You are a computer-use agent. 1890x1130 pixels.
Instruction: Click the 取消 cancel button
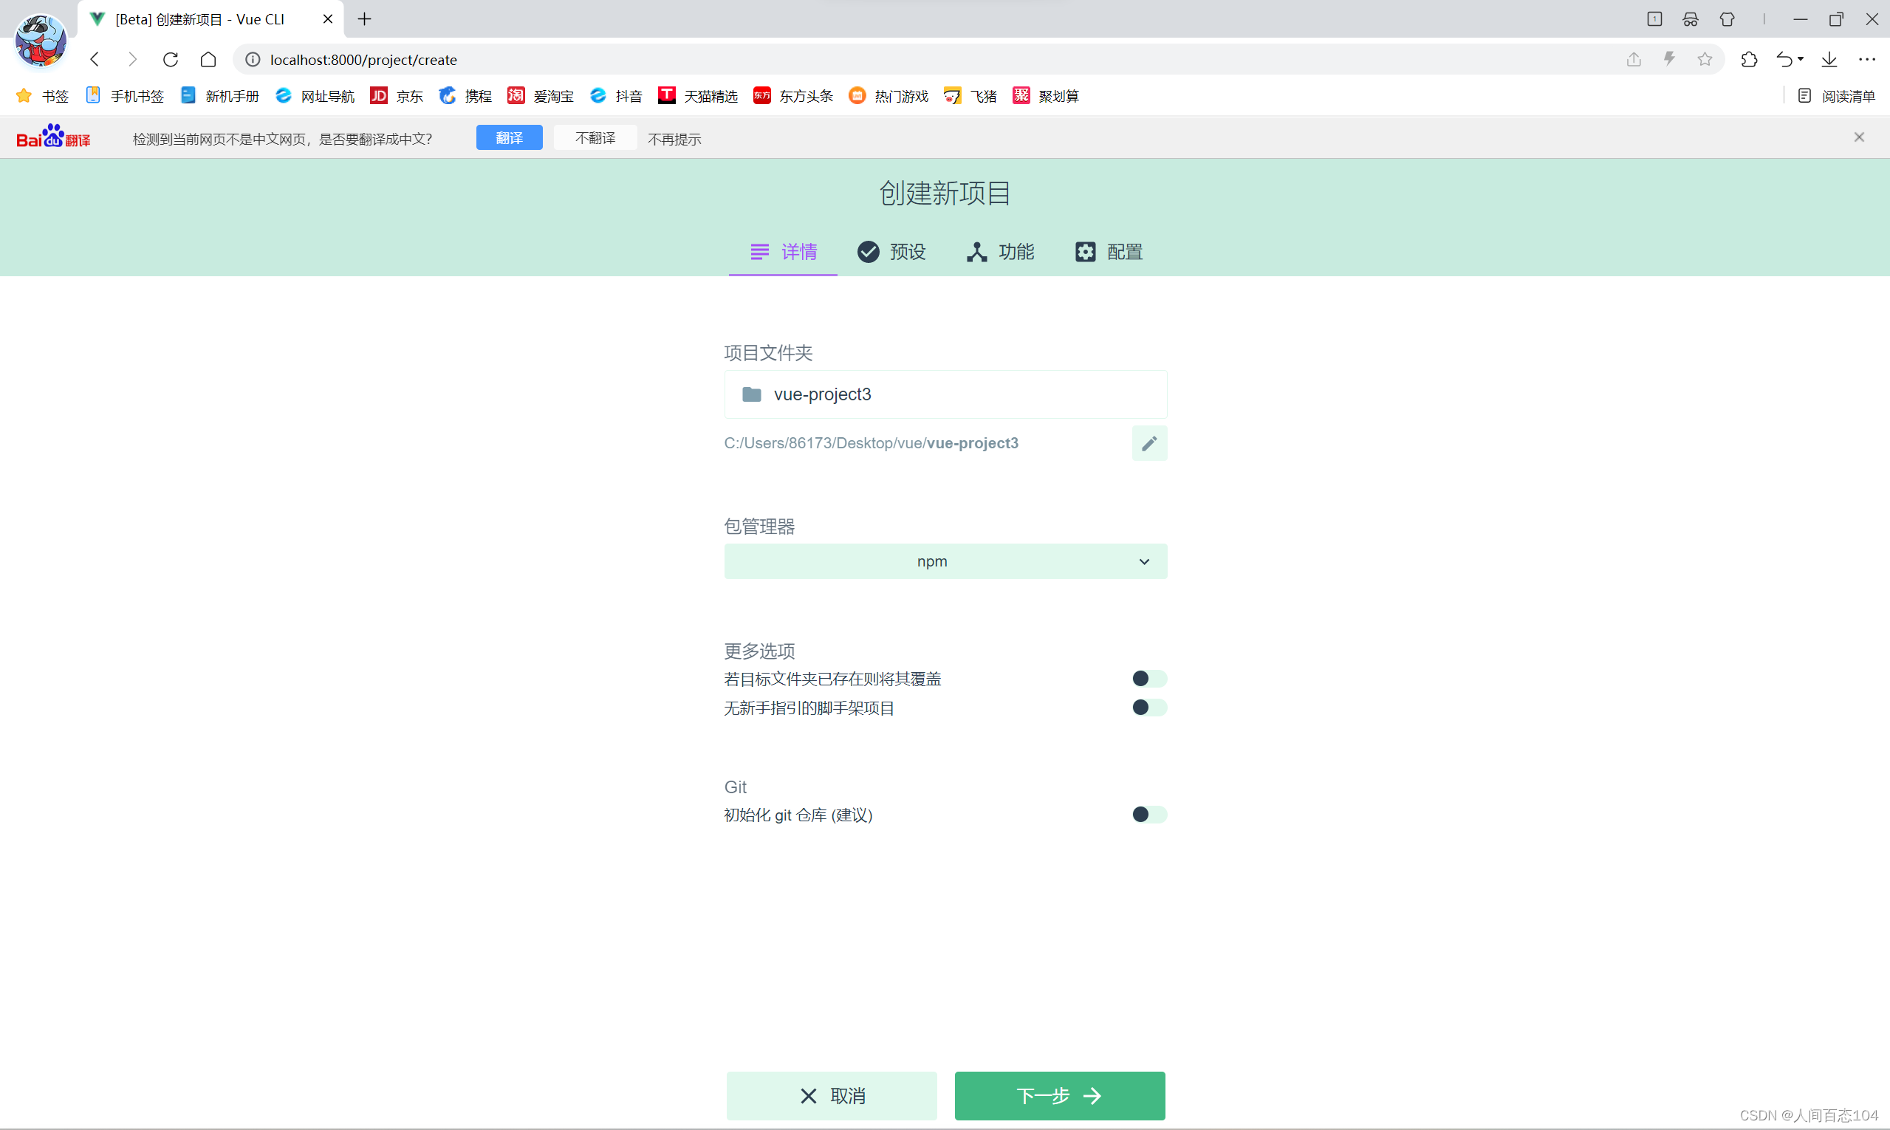coord(832,1096)
